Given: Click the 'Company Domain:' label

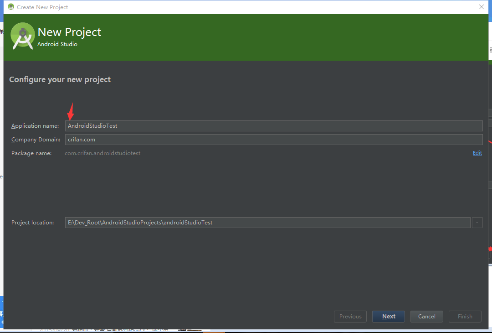Looking at the screenshot, I should coord(36,140).
